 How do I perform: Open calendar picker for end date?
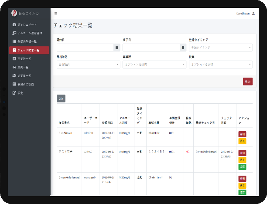click(x=183, y=48)
